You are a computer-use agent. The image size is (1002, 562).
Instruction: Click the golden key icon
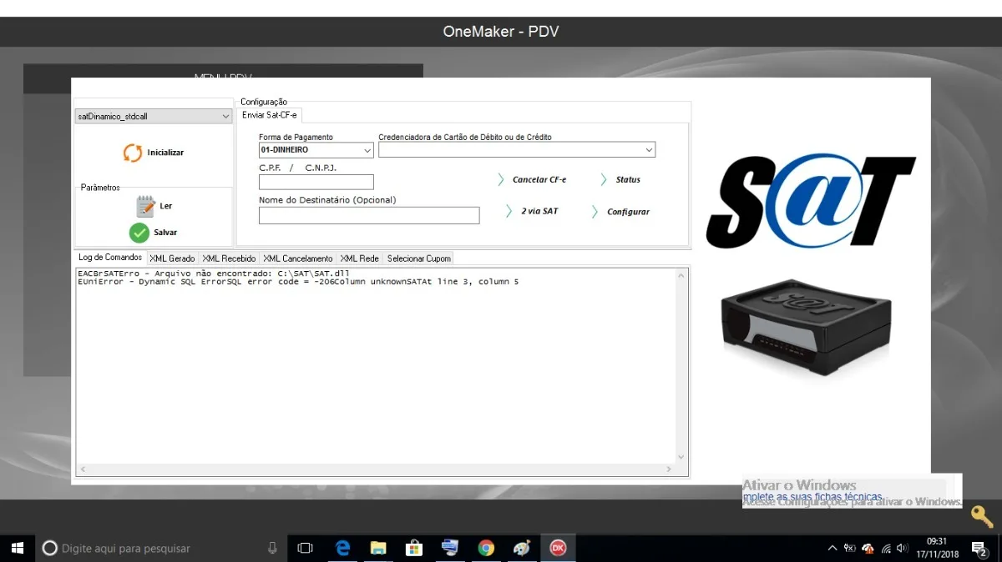(x=982, y=516)
